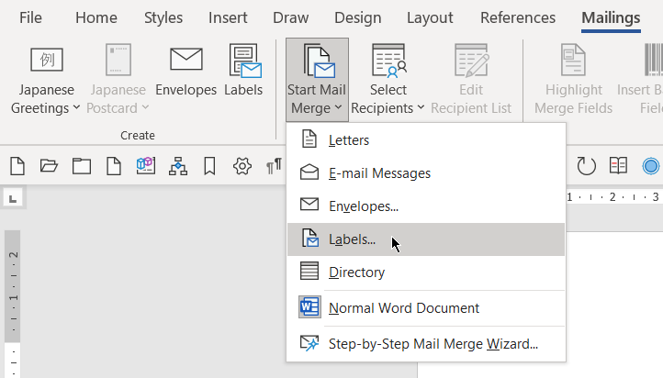Select the Mailings tab
This screenshot has height=378, width=663.
tap(611, 17)
